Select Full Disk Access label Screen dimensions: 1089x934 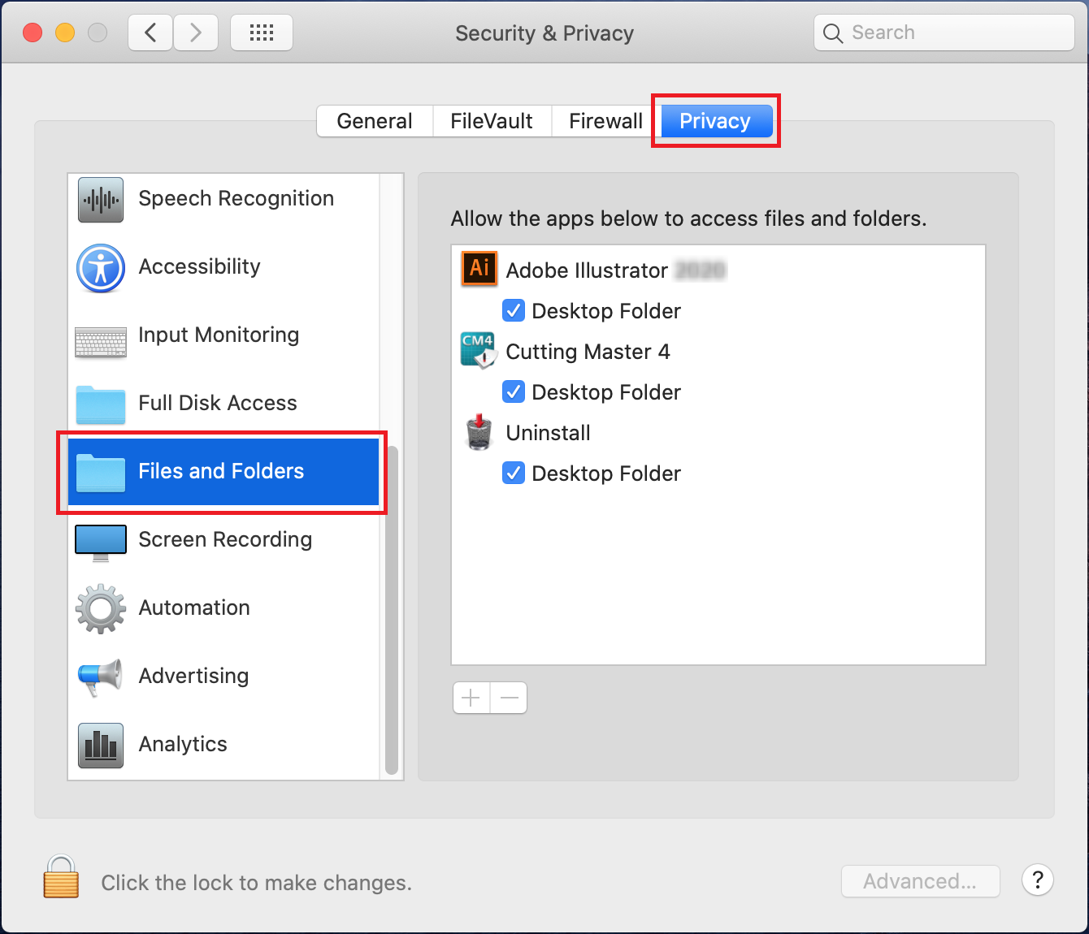tap(218, 403)
